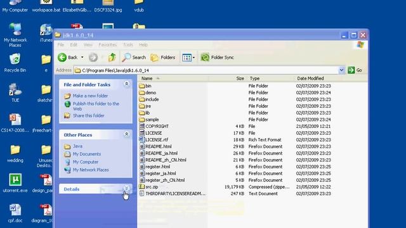Select the register.html file icon
406x228 pixels.
coord(141,167)
